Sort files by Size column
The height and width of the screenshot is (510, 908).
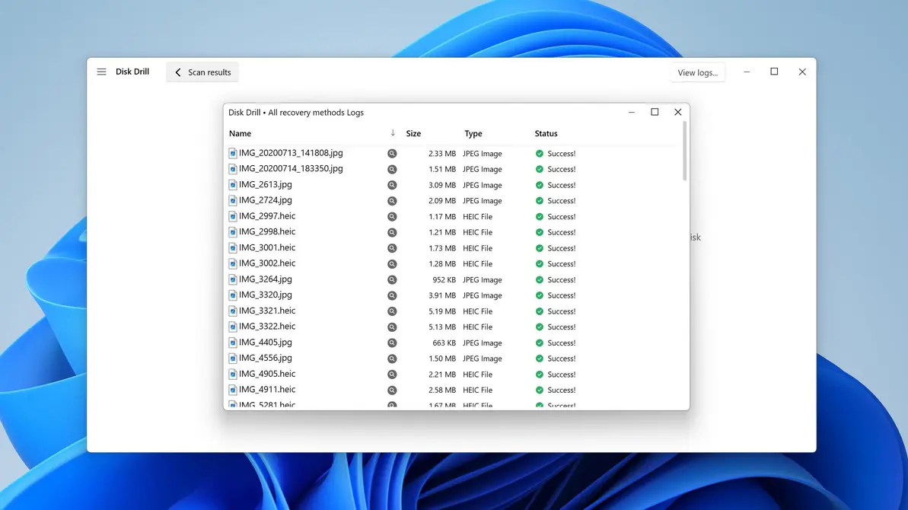coord(413,134)
